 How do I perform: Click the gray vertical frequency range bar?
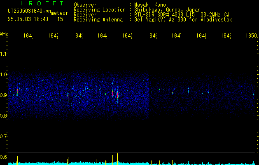(x=8, y=95)
